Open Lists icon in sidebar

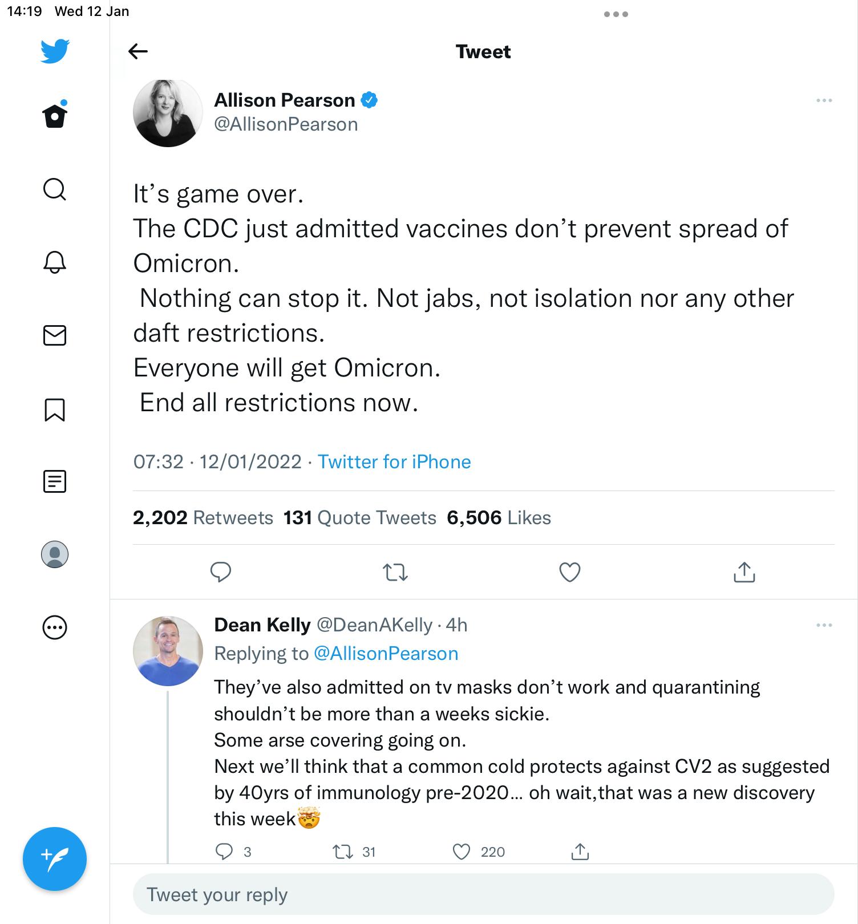55,481
